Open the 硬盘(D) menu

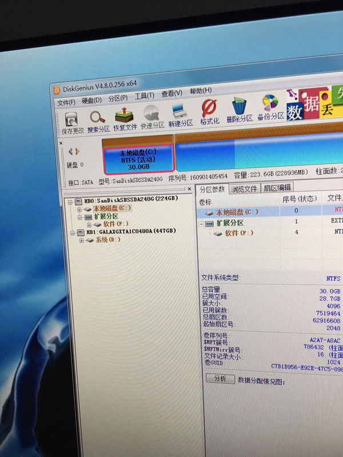[x=91, y=101]
